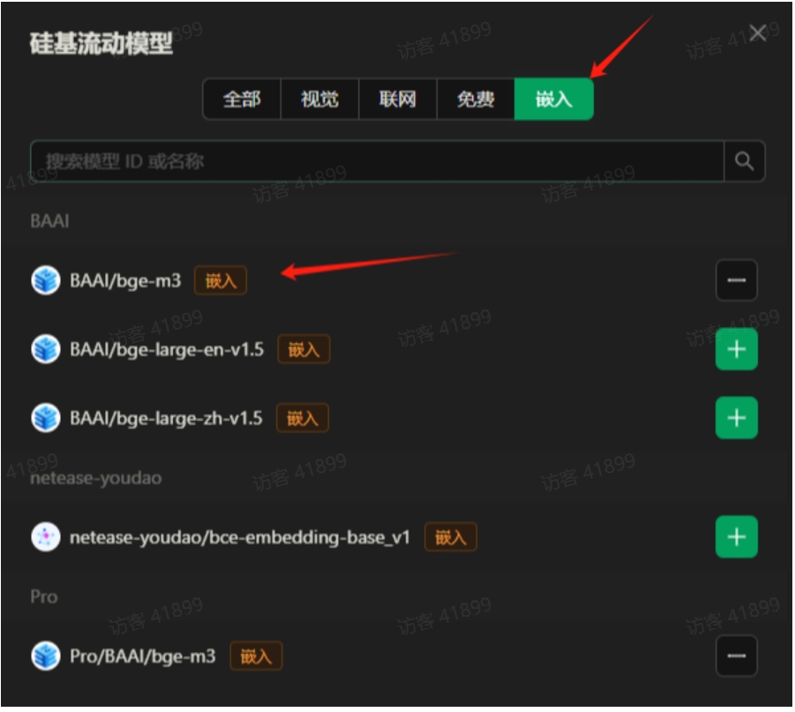Click the search magnifier icon
Image resolution: width=795 pixels, height=712 pixels.
[x=744, y=161]
